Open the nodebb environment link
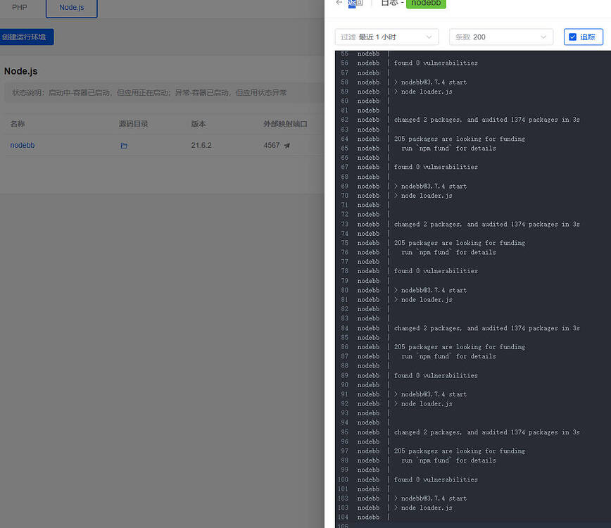 tap(24, 145)
